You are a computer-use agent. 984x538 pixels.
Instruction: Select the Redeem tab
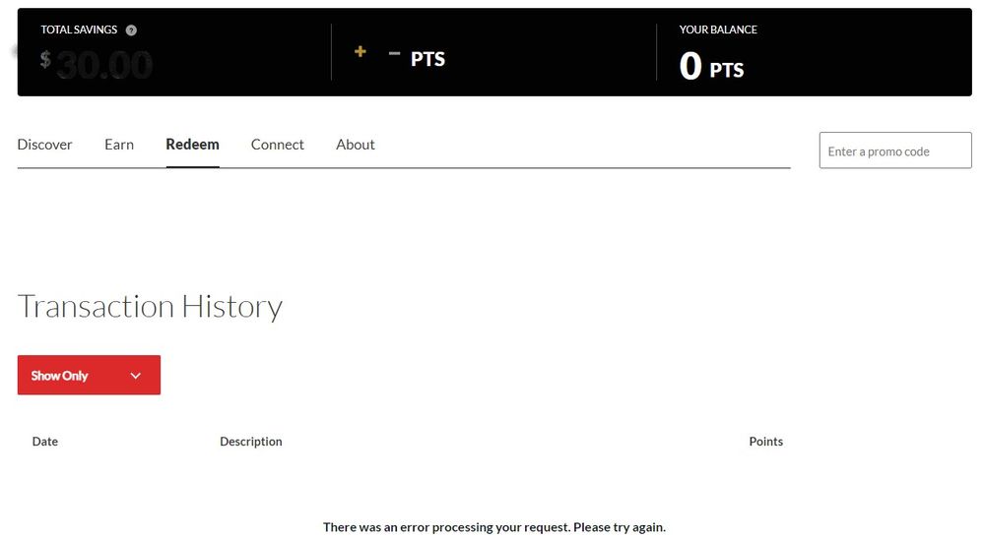[192, 145]
